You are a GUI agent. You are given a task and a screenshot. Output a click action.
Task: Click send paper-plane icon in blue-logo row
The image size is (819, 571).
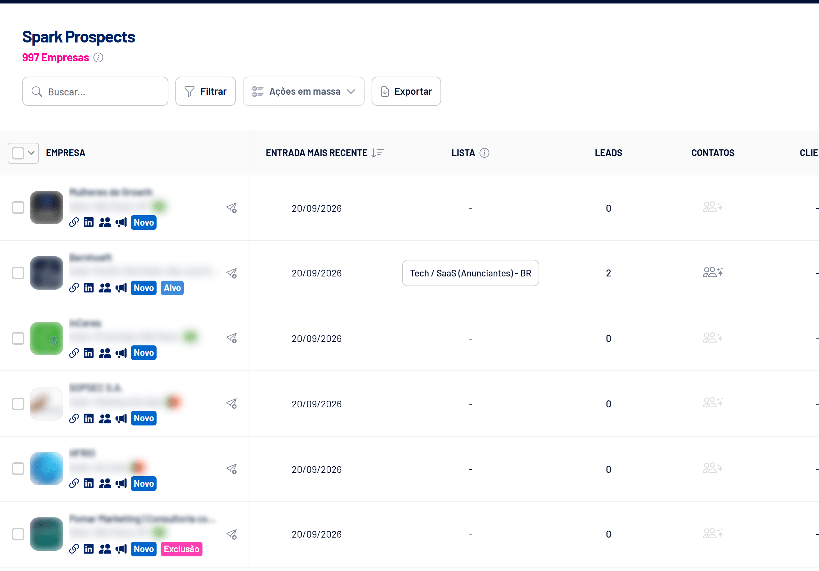231,469
